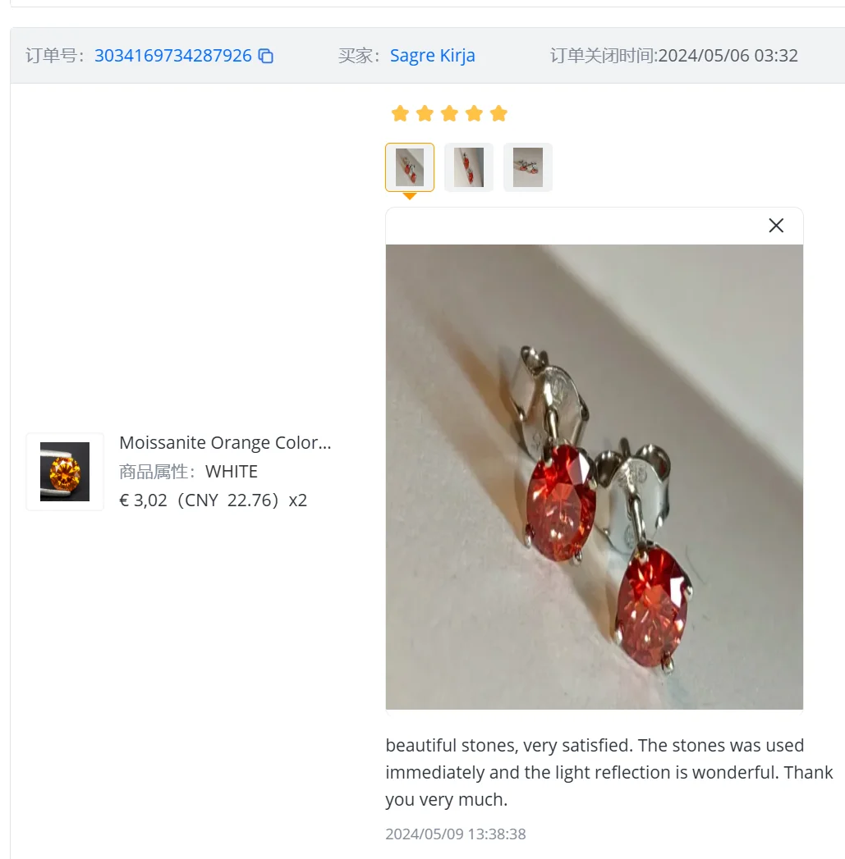Open the orange moissanite product thumbnail
The height and width of the screenshot is (859, 845).
coord(65,472)
